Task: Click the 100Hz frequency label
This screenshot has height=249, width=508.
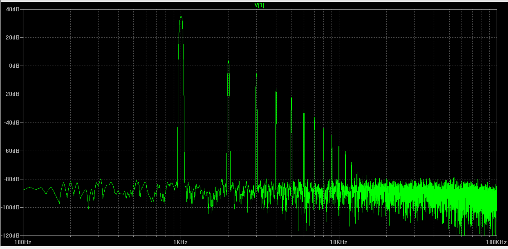Action: 23,242
